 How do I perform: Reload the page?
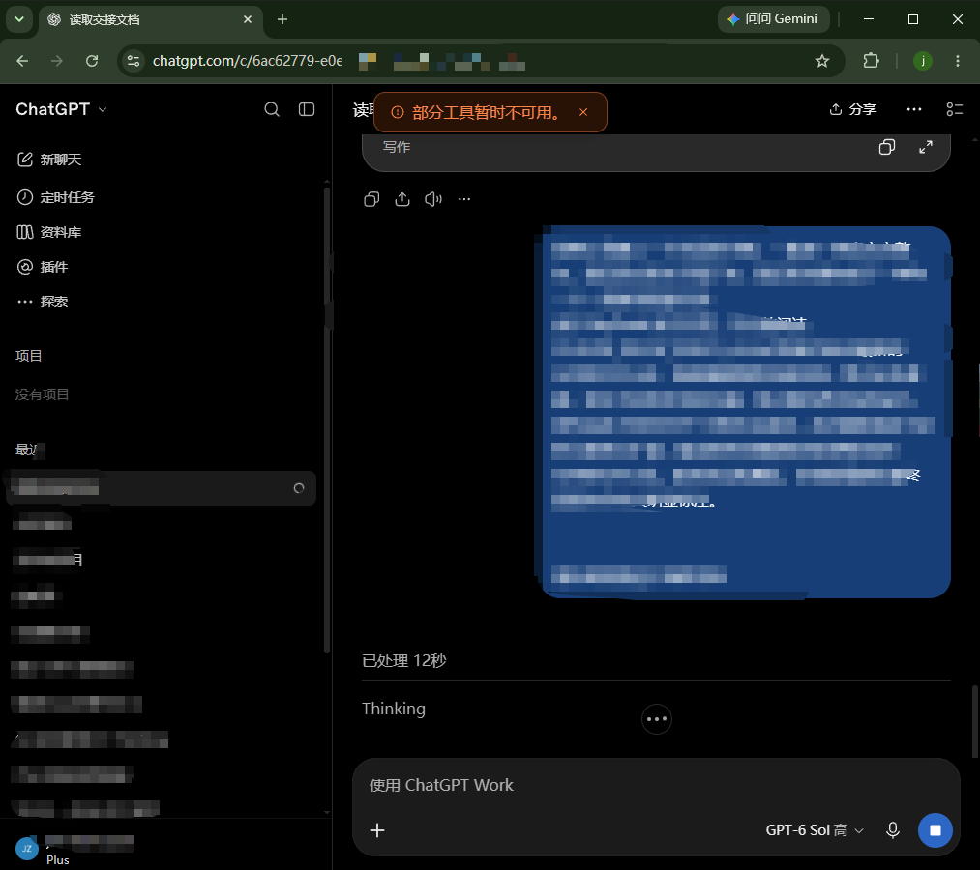pos(92,61)
